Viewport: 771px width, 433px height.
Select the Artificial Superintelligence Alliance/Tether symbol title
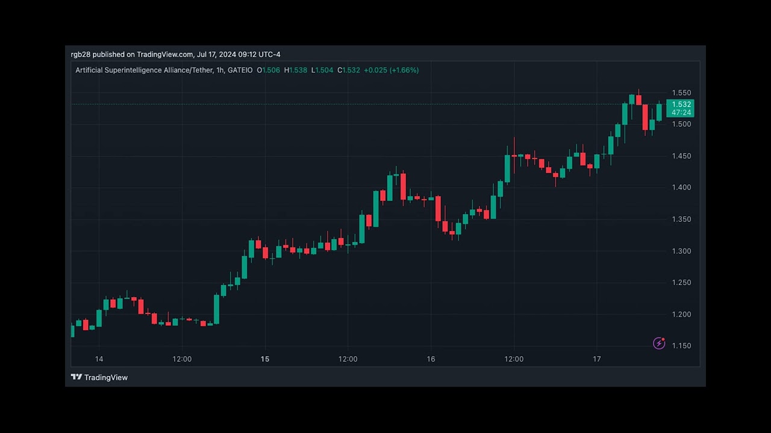(144, 70)
